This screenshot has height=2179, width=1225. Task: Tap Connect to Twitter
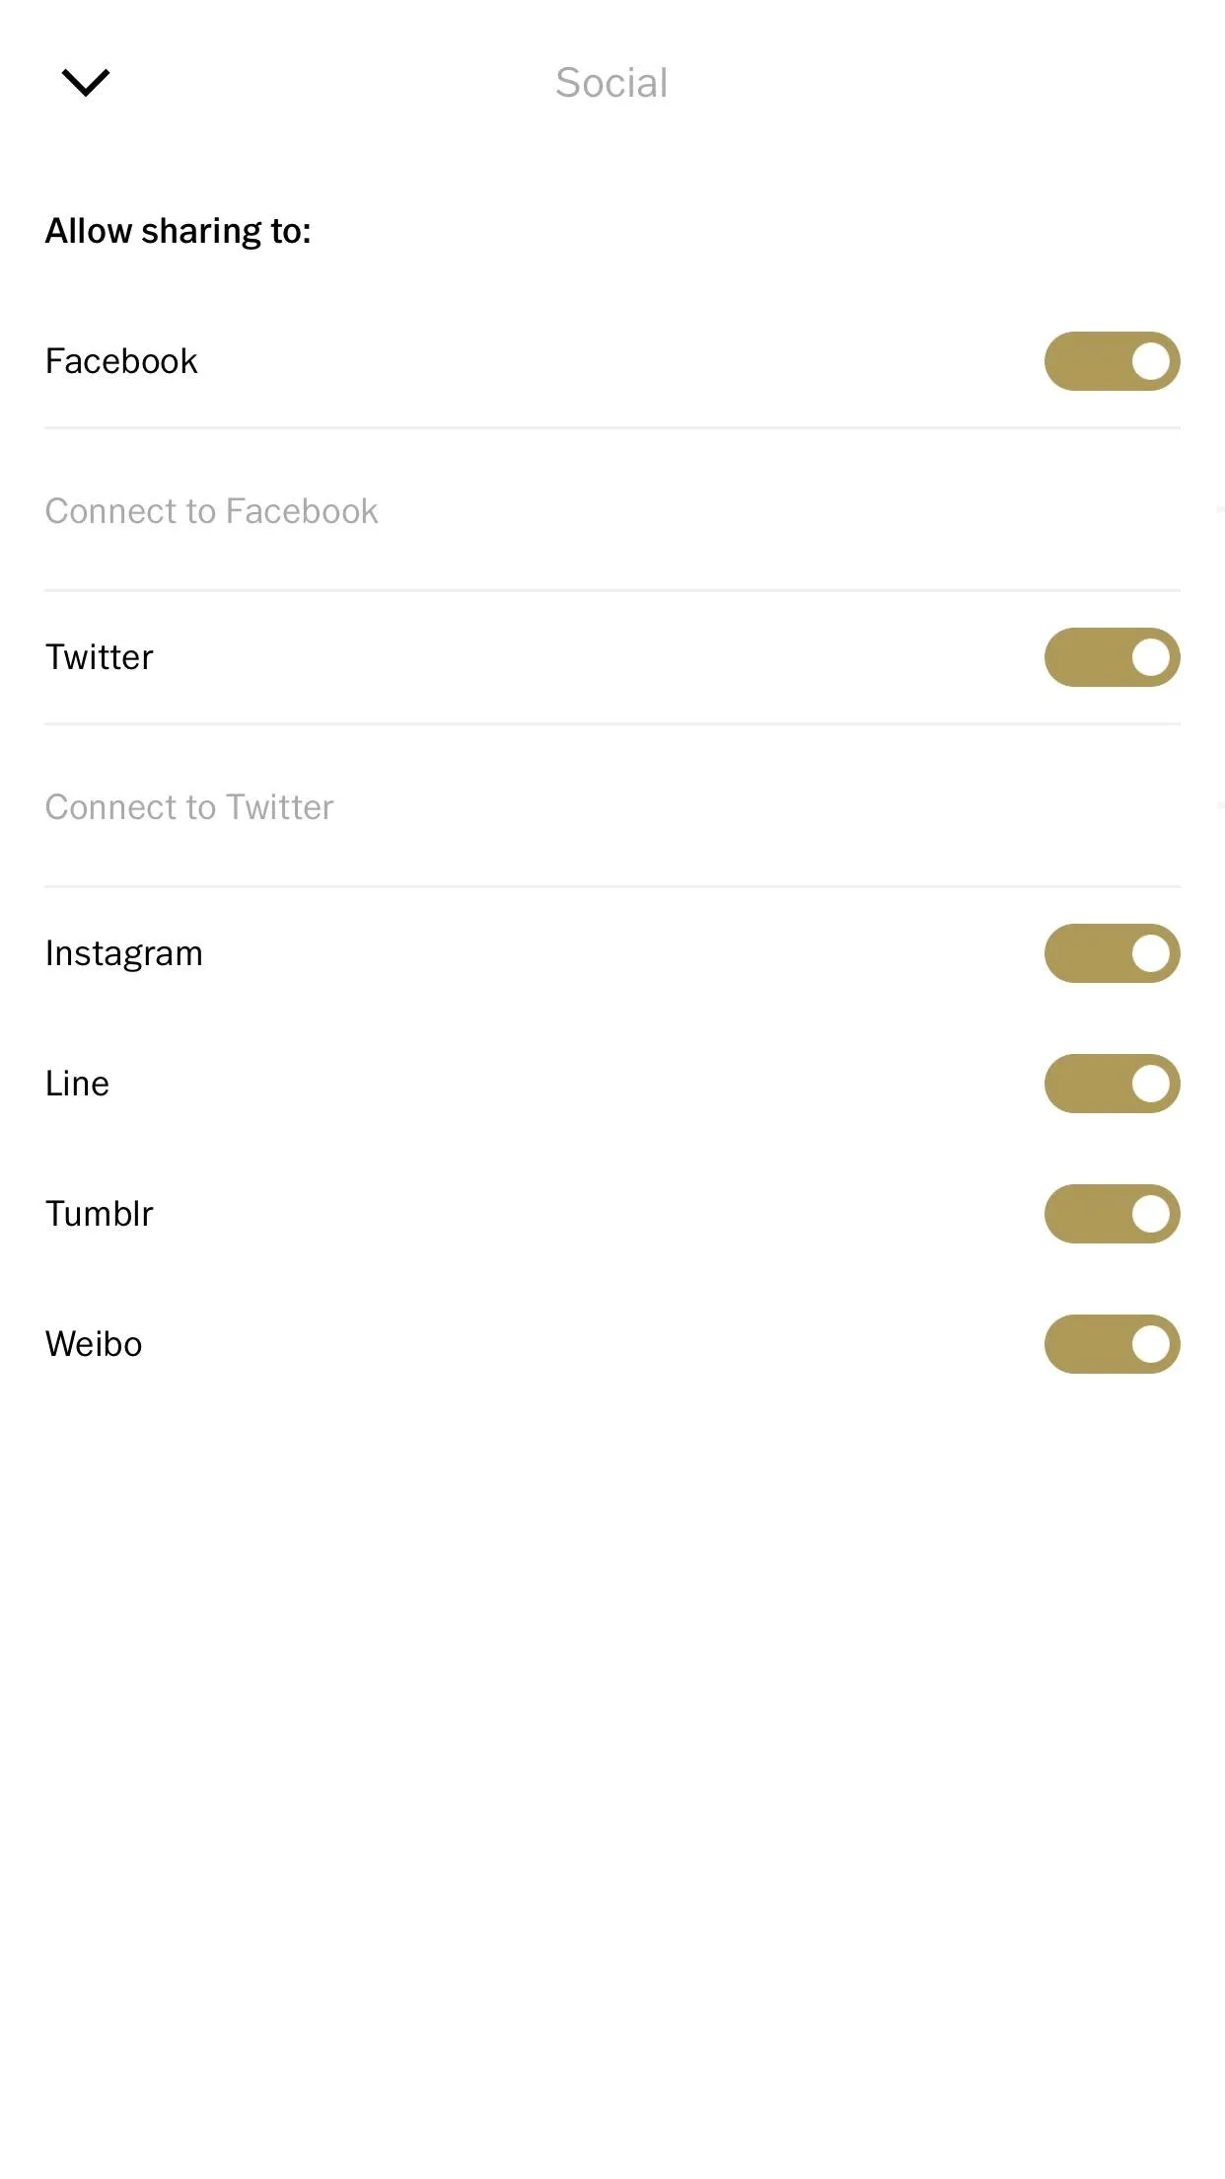click(x=612, y=806)
